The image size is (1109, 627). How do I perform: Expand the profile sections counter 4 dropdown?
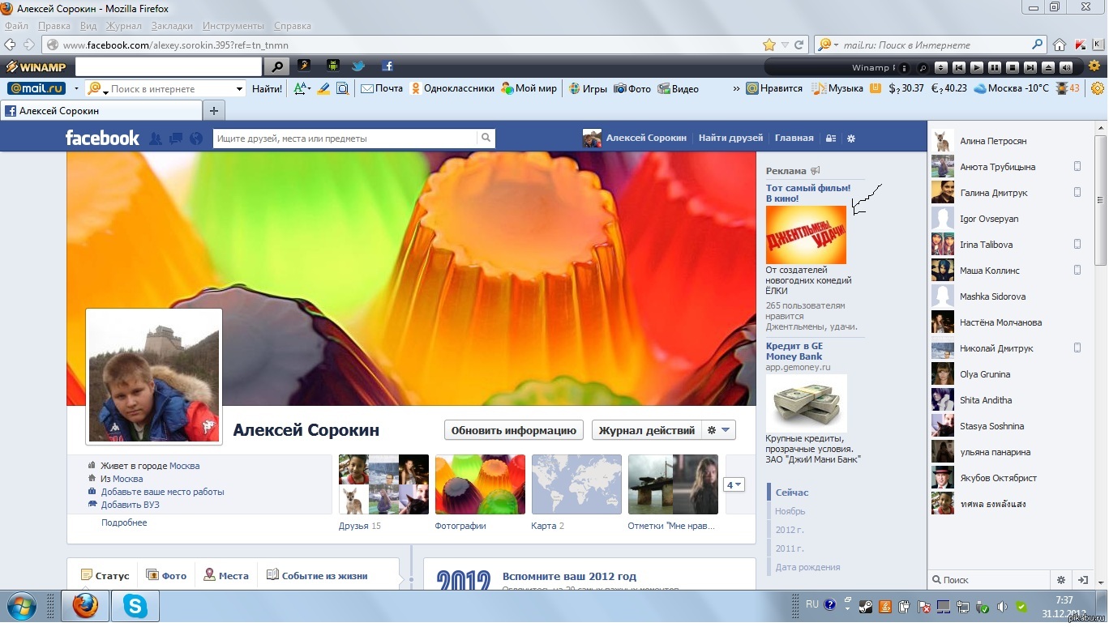pyautogui.click(x=734, y=485)
